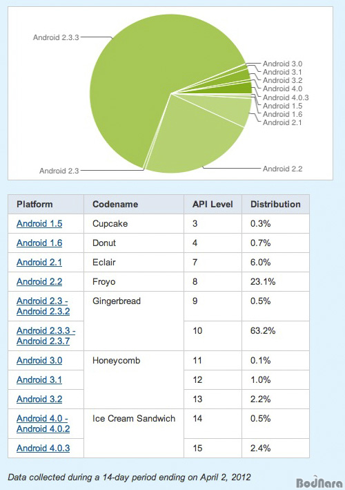Click the 23.1% distribution value

[263, 281]
